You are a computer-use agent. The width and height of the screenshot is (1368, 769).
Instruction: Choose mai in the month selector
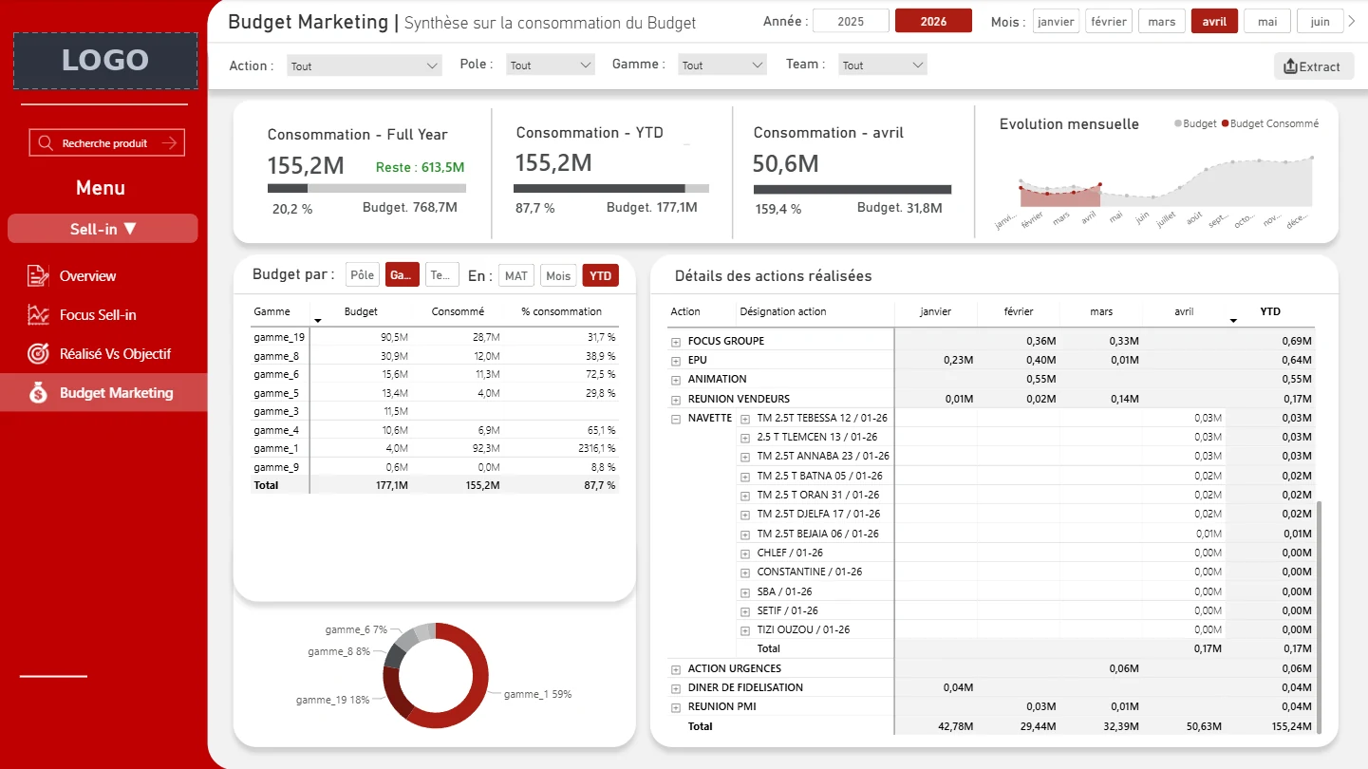[x=1267, y=21]
